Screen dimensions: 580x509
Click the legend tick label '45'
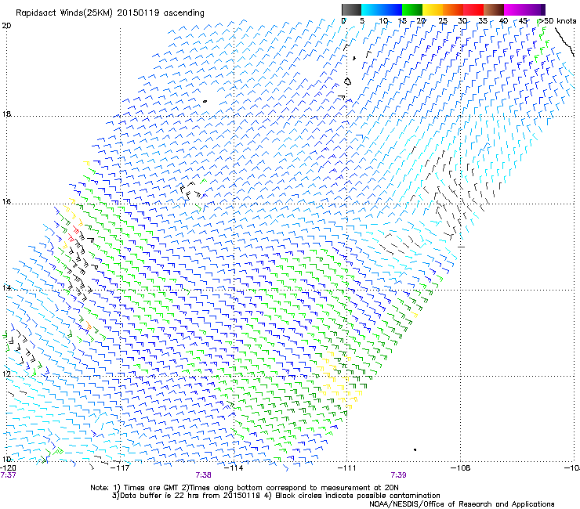coord(523,21)
